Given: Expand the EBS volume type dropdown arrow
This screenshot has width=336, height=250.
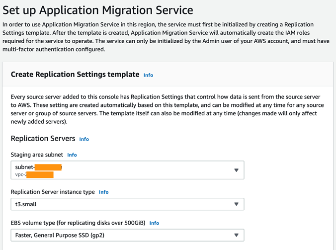Looking at the screenshot, I should pyautogui.click(x=236, y=235).
